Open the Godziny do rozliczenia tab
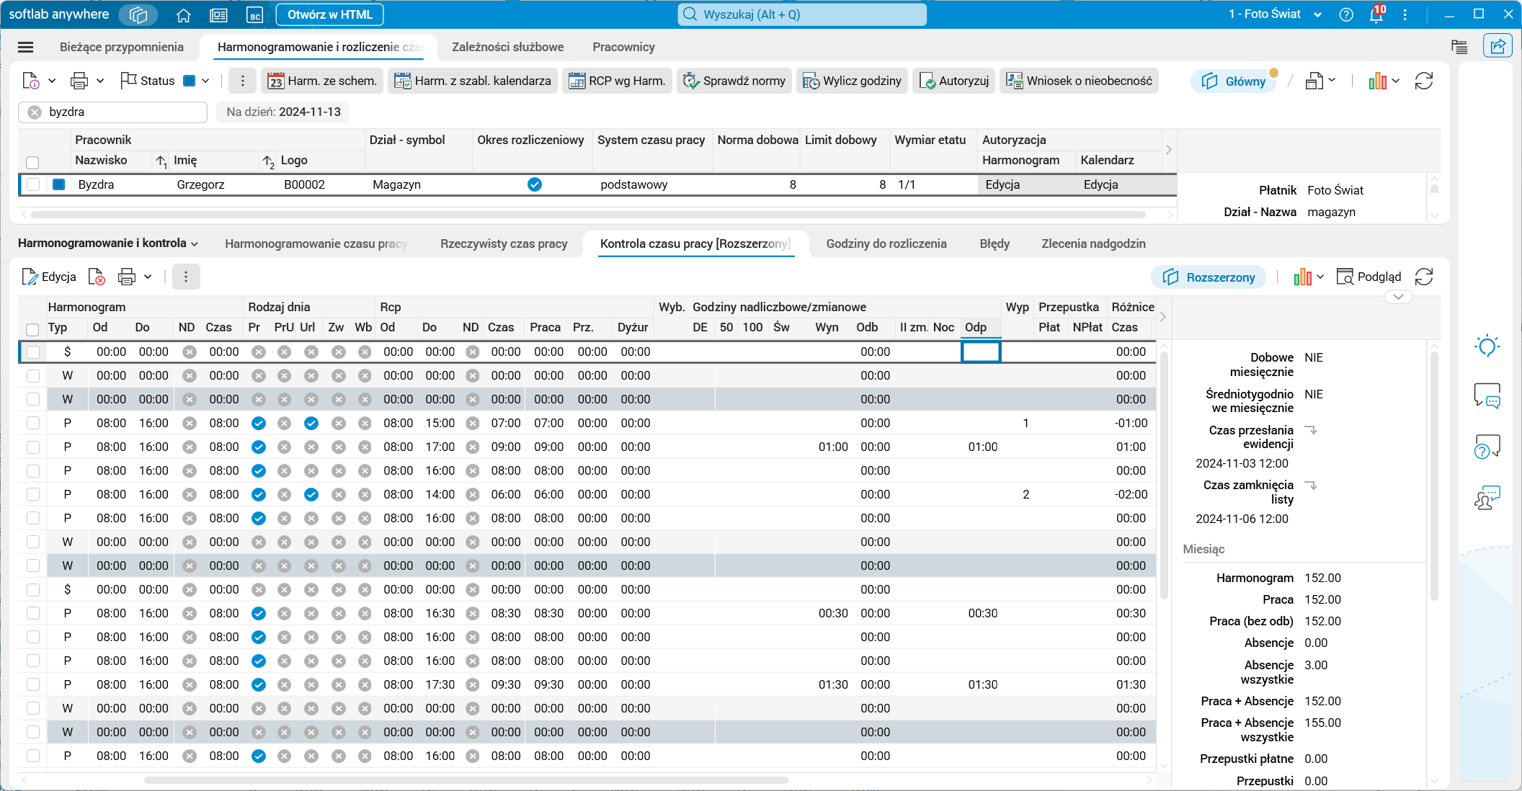 pyautogui.click(x=886, y=243)
